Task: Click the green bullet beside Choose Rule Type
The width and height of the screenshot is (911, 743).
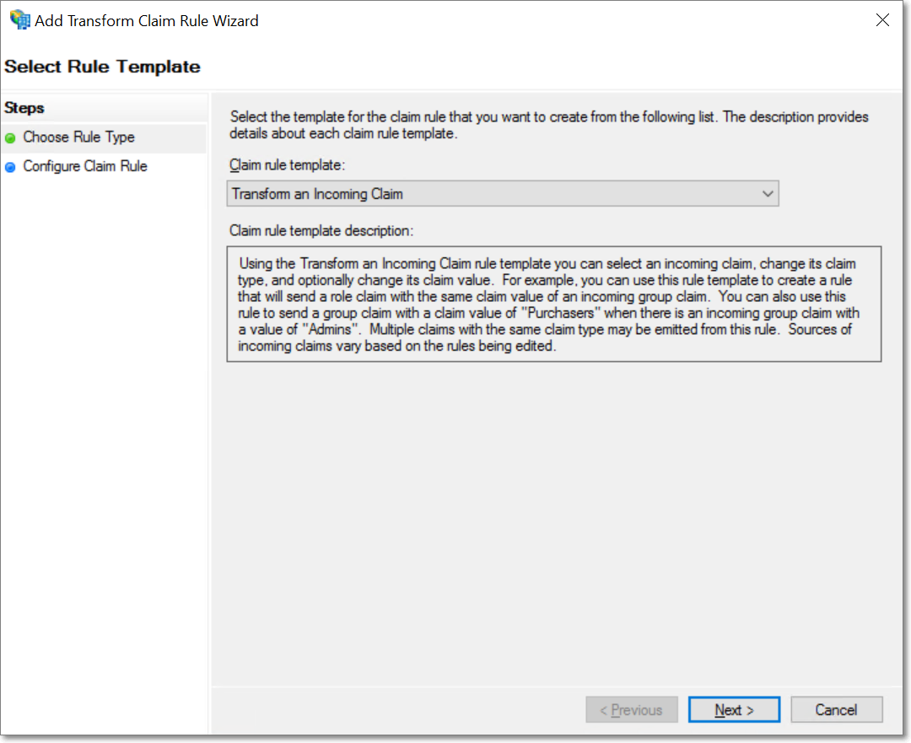Action: click(x=10, y=137)
